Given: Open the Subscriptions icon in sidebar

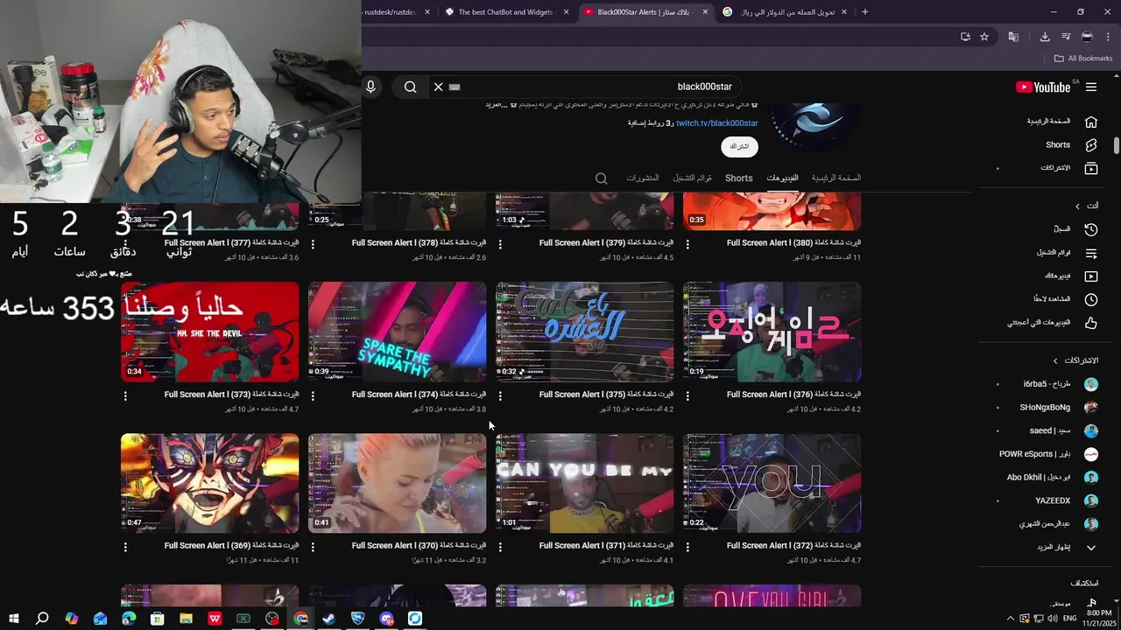Looking at the screenshot, I should coord(1091,168).
